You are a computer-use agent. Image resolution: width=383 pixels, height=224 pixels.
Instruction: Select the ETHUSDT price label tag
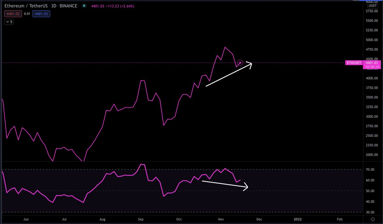[x=354, y=63]
